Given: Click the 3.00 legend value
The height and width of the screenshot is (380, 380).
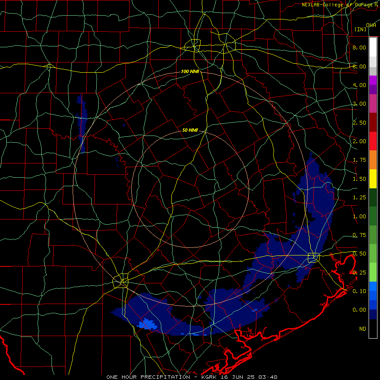Looking at the screenshot, I should pos(359,104).
